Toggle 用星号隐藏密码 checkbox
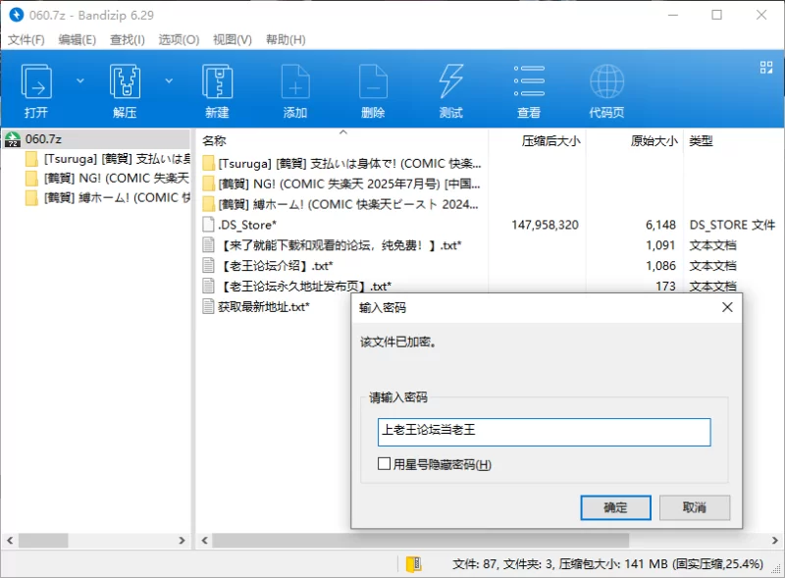 (x=384, y=464)
